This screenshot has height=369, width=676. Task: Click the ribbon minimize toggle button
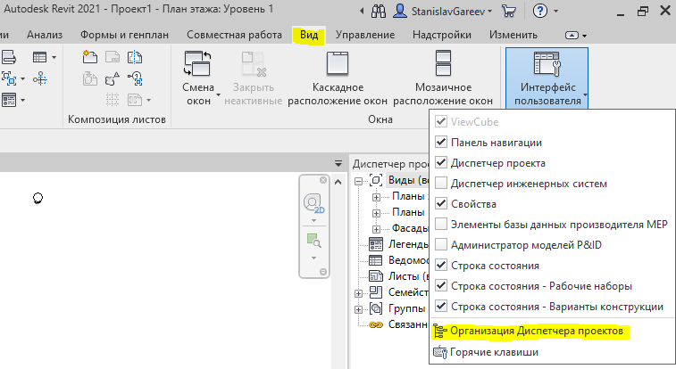572,36
